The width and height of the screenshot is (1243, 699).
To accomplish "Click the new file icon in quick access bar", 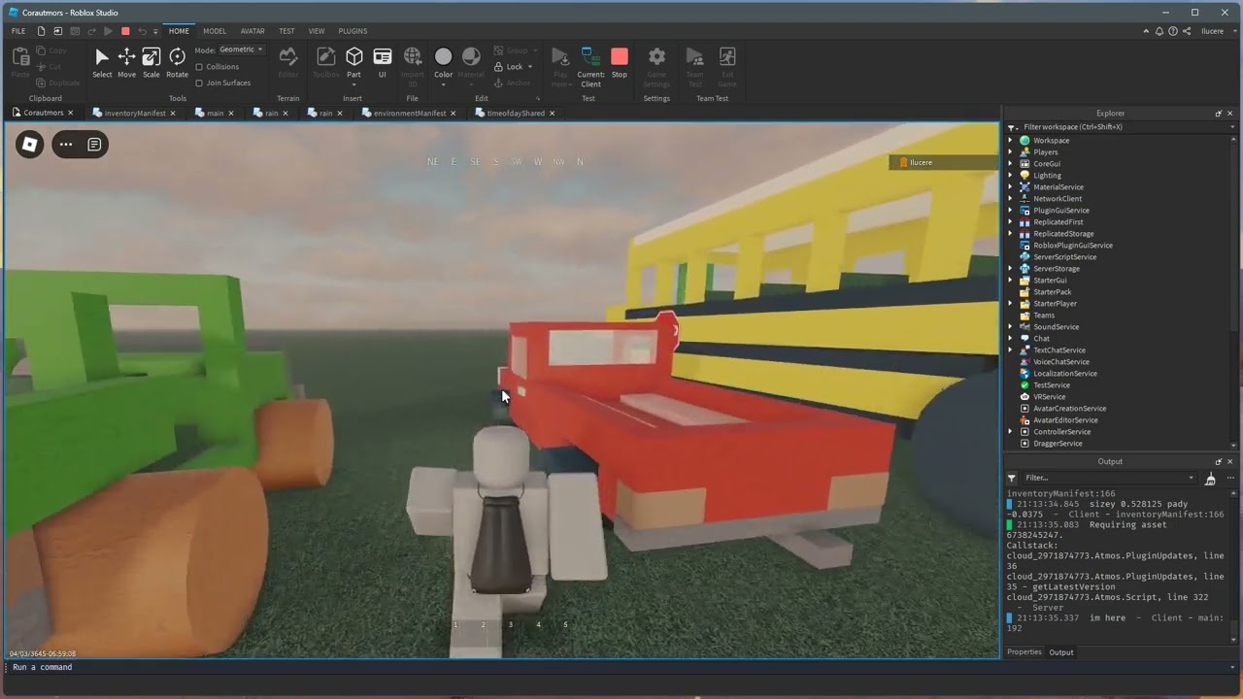I will pos(41,31).
